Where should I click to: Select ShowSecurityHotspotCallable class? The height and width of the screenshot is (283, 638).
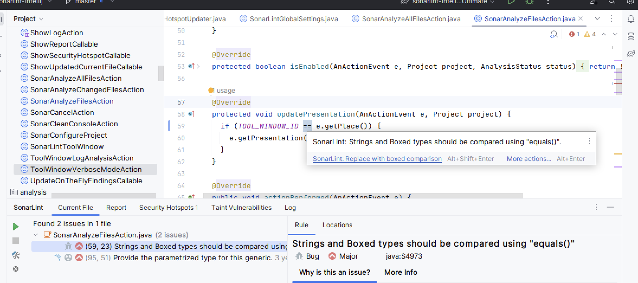tap(80, 56)
